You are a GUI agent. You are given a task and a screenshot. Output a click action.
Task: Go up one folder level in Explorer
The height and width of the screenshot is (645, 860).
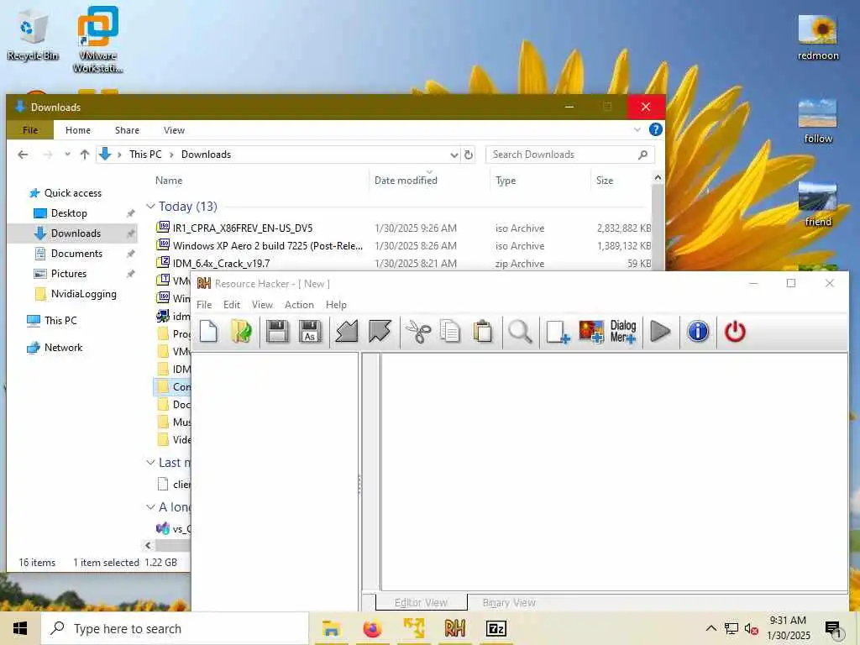coord(85,155)
